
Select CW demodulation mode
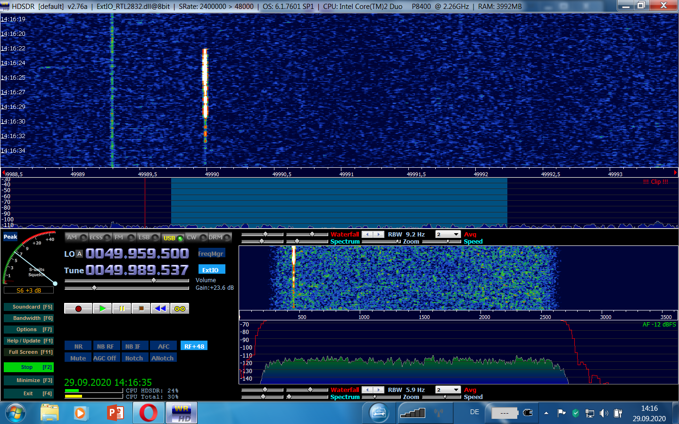pos(196,237)
